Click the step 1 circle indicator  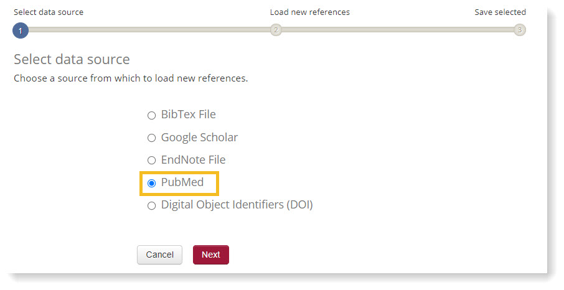click(21, 30)
